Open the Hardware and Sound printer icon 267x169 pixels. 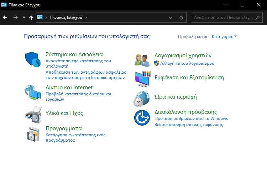33,115
